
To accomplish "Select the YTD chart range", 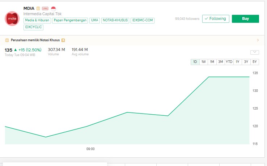I will [229, 62].
